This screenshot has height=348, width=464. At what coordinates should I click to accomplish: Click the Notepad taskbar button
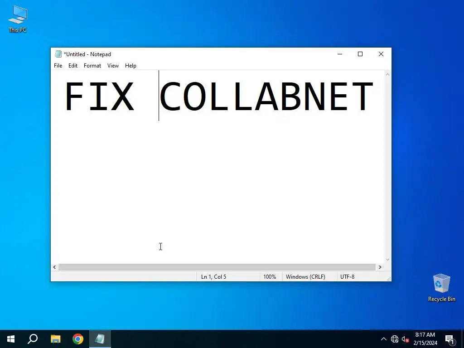100,339
